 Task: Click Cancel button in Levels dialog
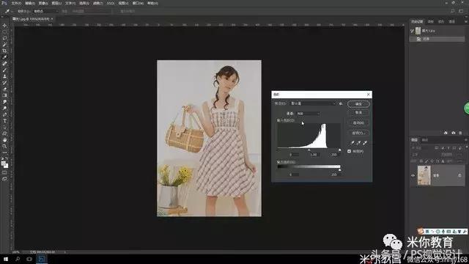point(358,113)
